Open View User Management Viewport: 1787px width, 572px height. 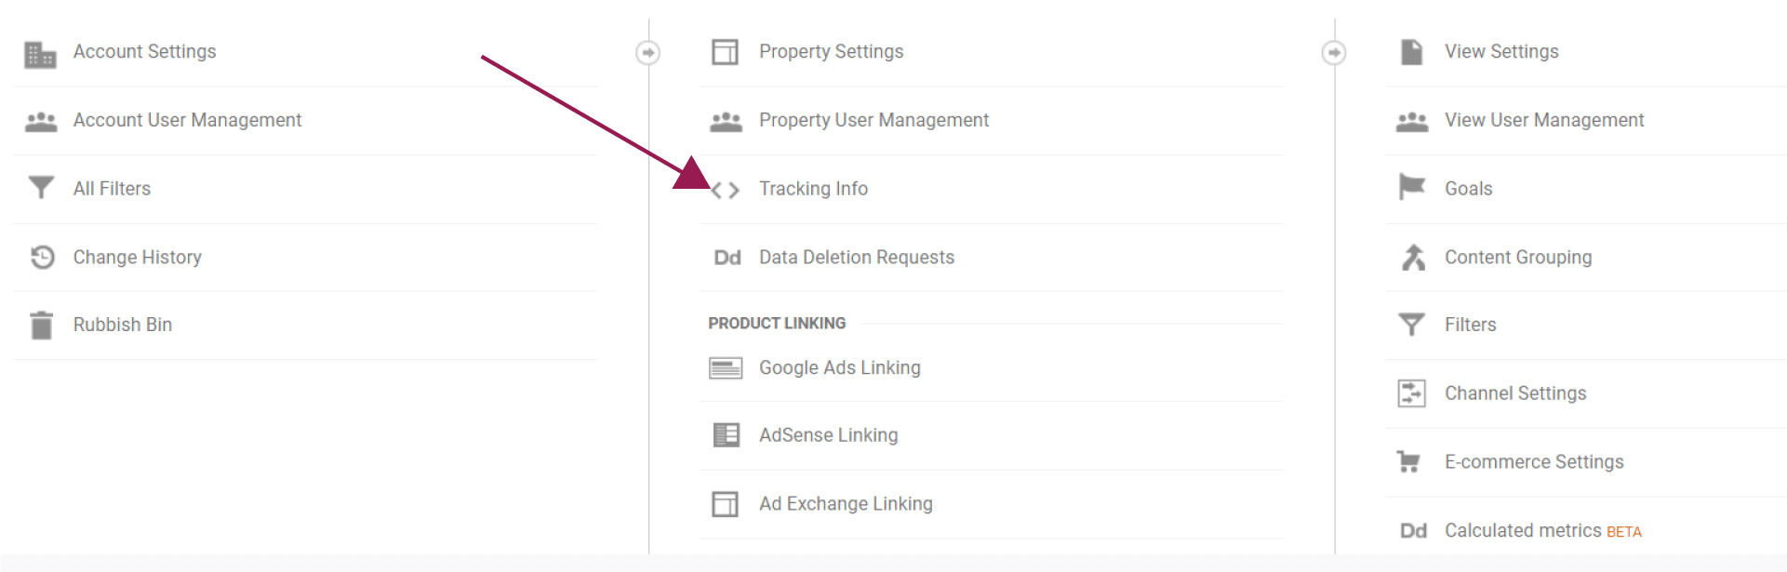[x=1544, y=120]
